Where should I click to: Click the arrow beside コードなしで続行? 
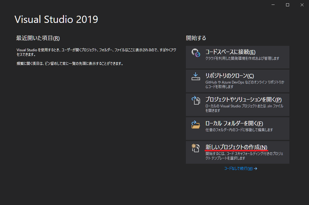pyautogui.click(x=256, y=169)
